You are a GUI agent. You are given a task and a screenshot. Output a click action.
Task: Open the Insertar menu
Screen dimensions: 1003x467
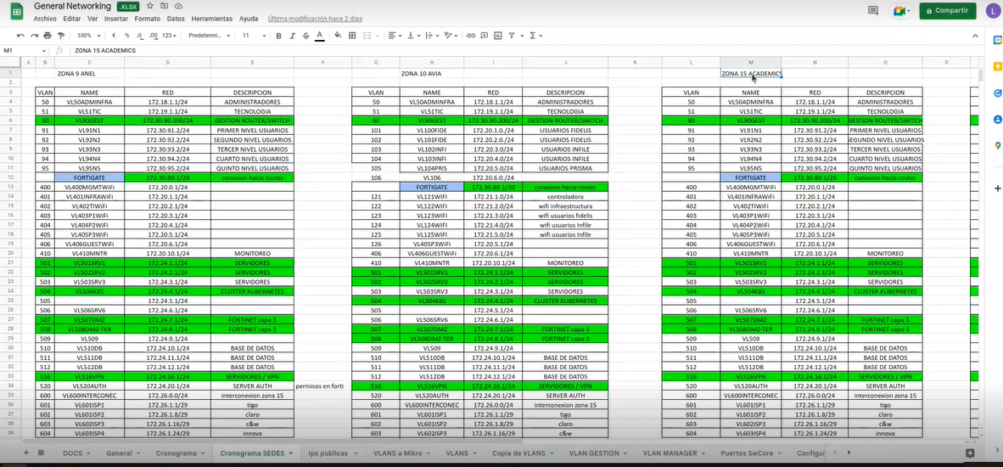(115, 18)
